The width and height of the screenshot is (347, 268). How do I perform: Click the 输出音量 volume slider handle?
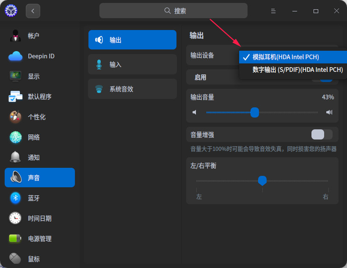point(255,112)
